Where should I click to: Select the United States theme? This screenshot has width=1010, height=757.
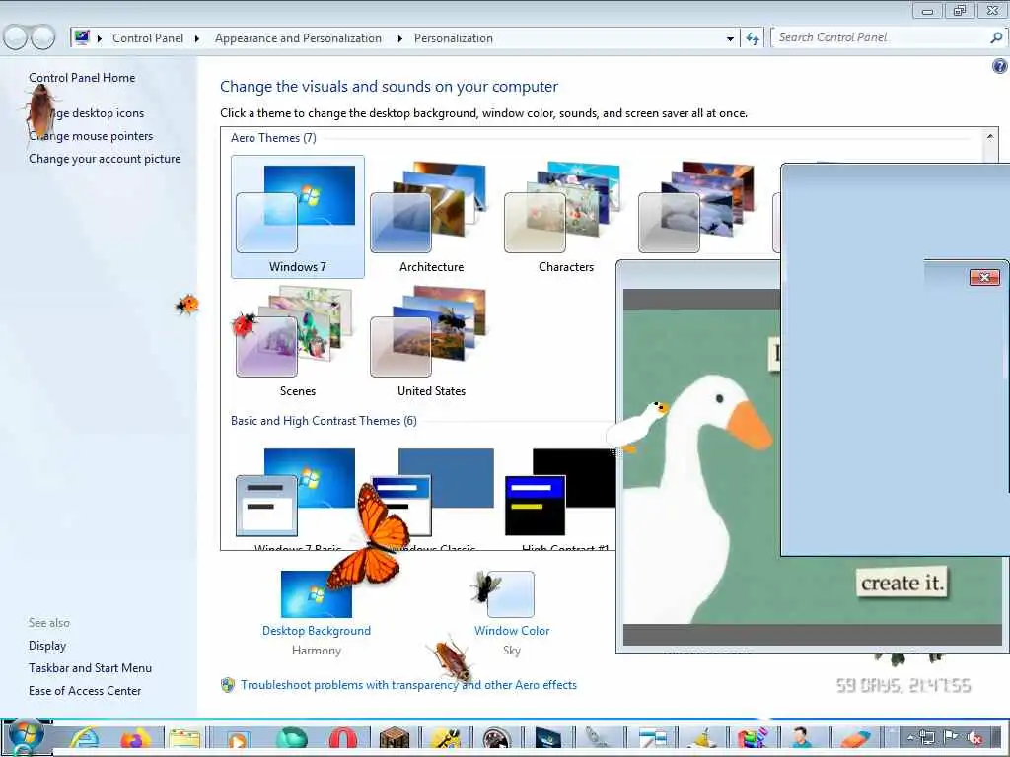(x=432, y=341)
